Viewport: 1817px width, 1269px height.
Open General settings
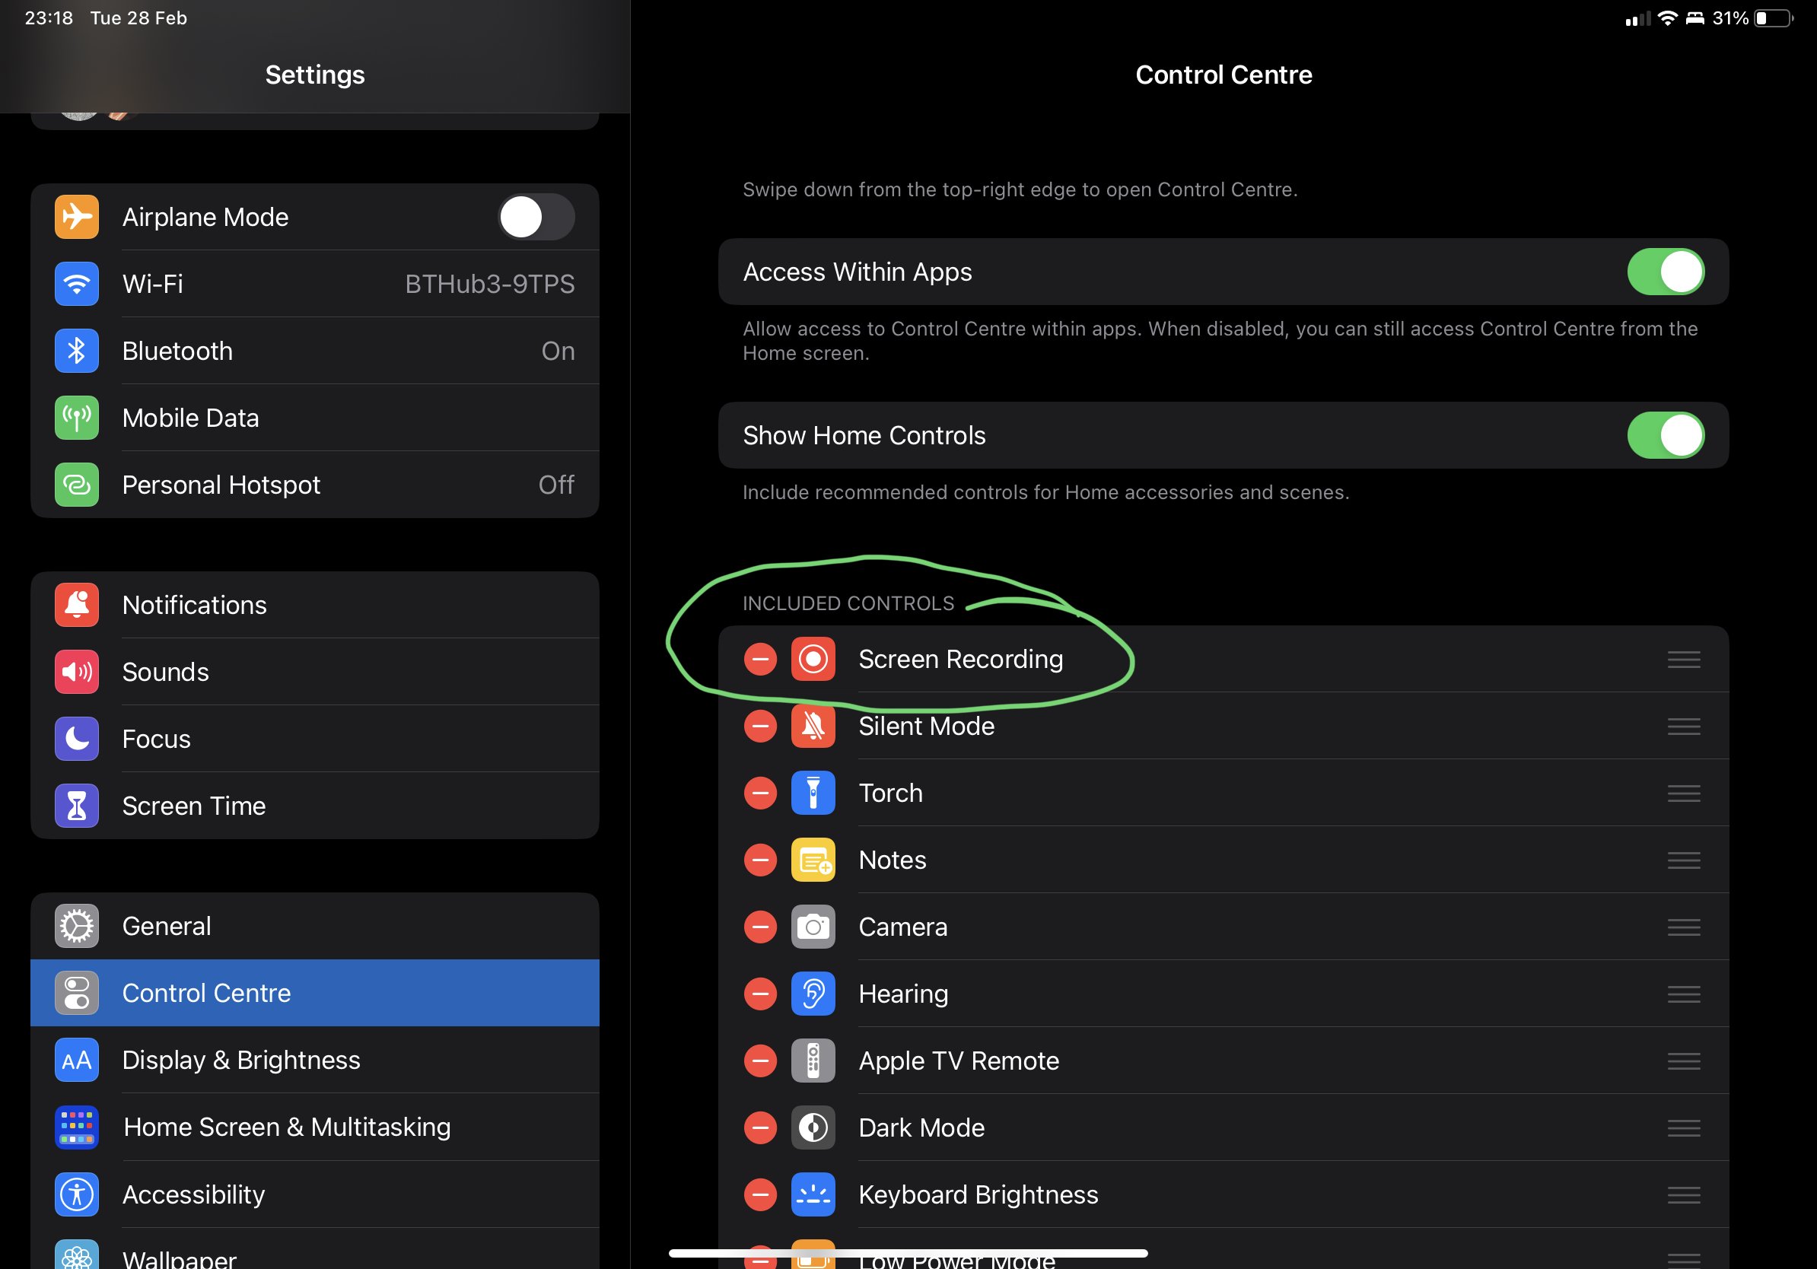(x=315, y=927)
